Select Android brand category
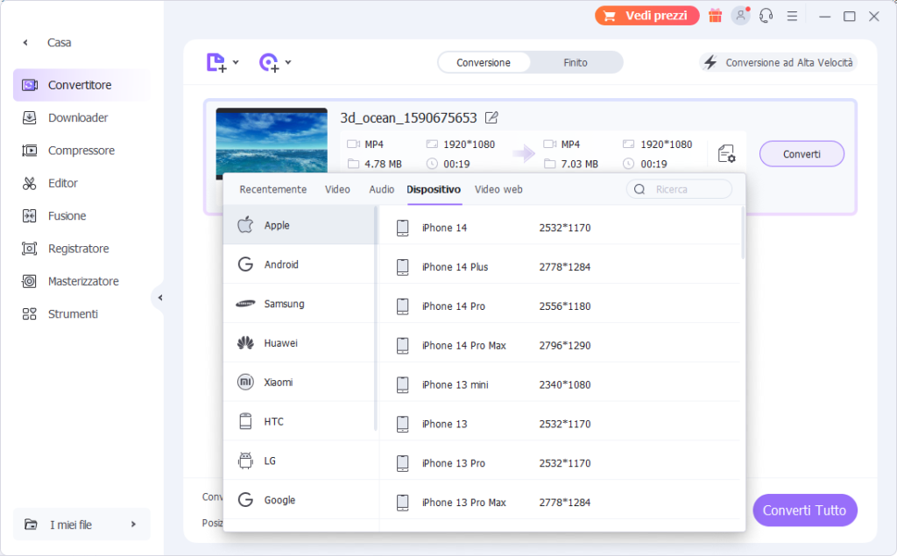This screenshot has width=897, height=556. pos(299,264)
